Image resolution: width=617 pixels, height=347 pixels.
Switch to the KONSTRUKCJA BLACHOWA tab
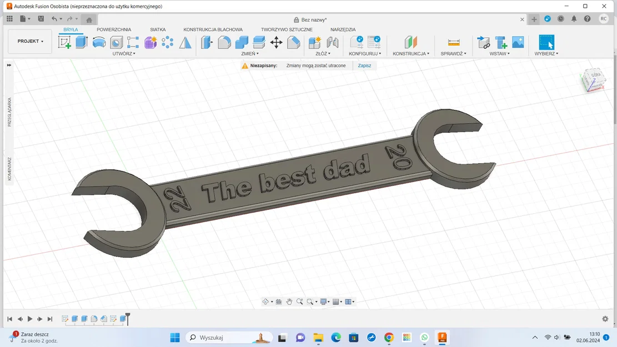coord(213,29)
